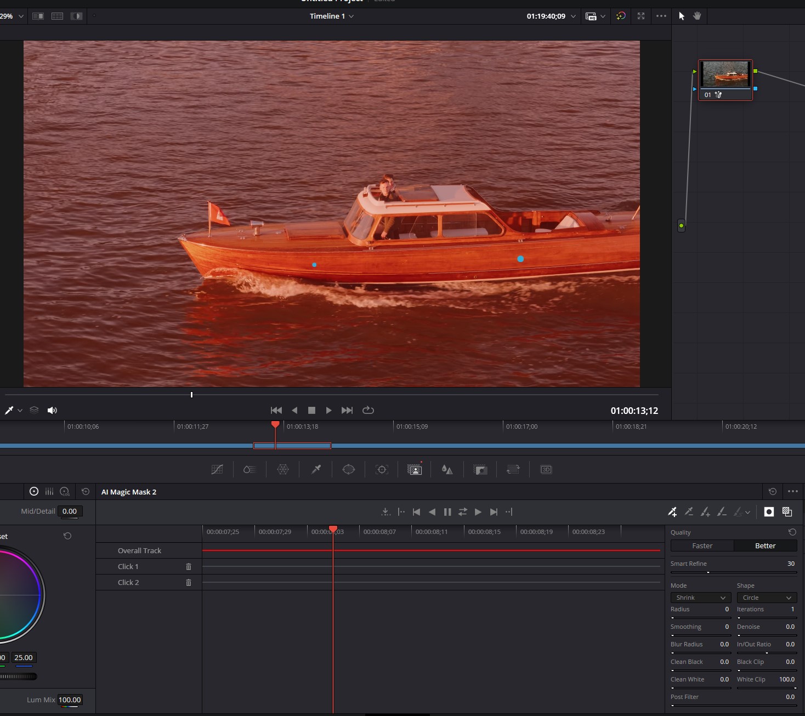Open the Curves palette

(x=217, y=469)
